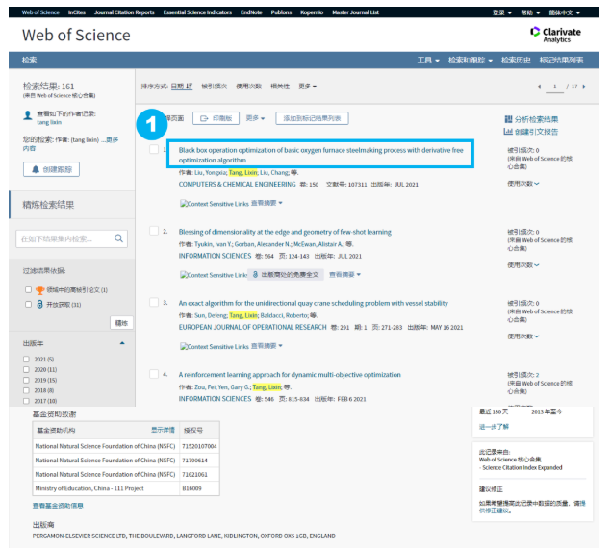Select checkbox for result 1 Black box paper
This screenshot has height=548, width=611.
coord(154,149)
